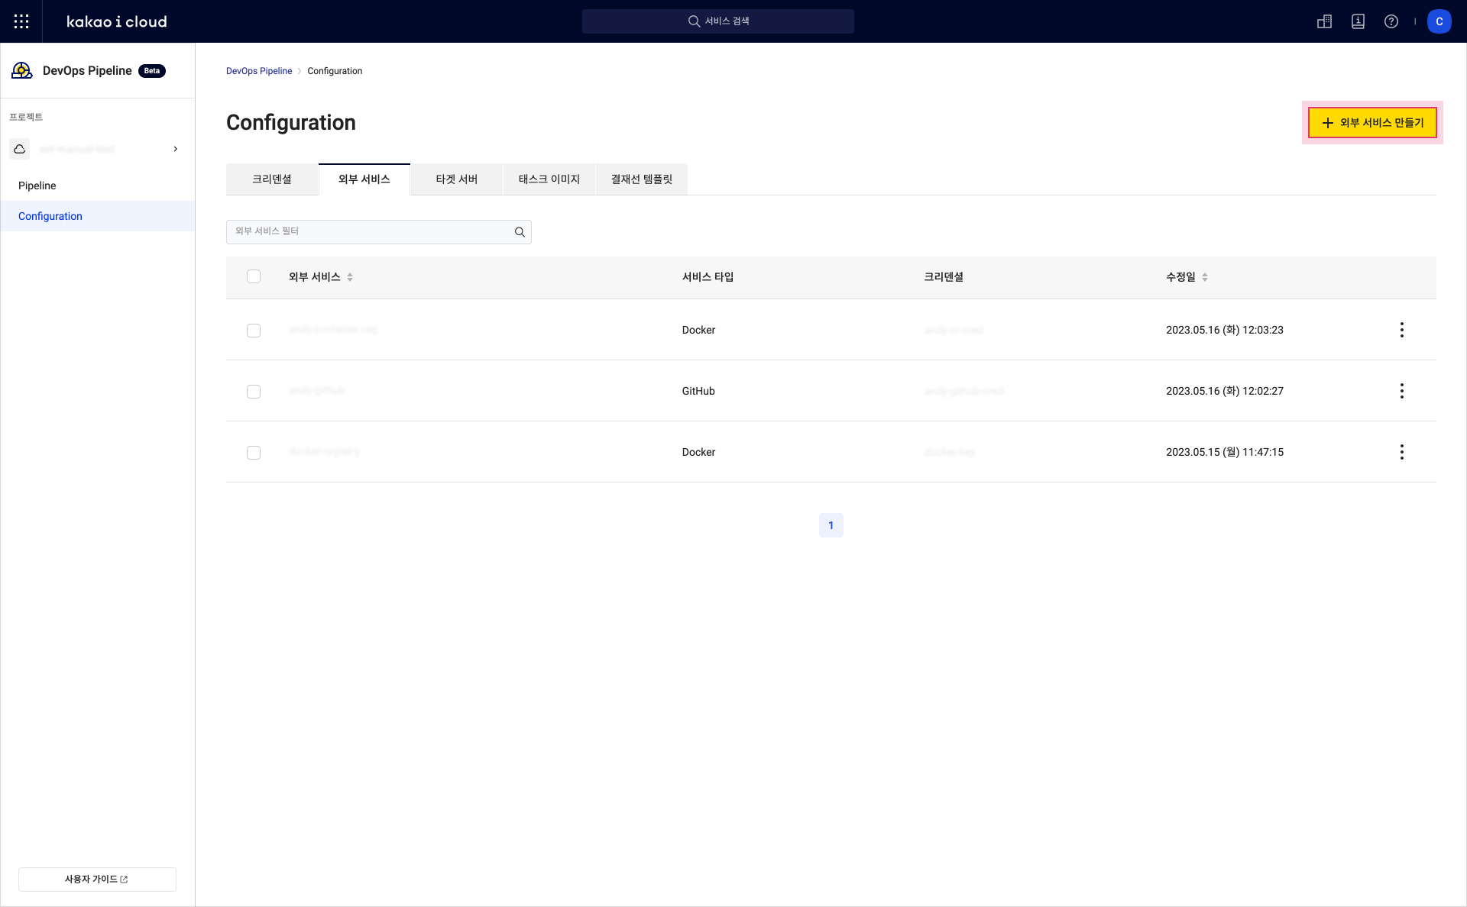Click the Beta badge
The image size is (1467, 907).
point(152,71)
